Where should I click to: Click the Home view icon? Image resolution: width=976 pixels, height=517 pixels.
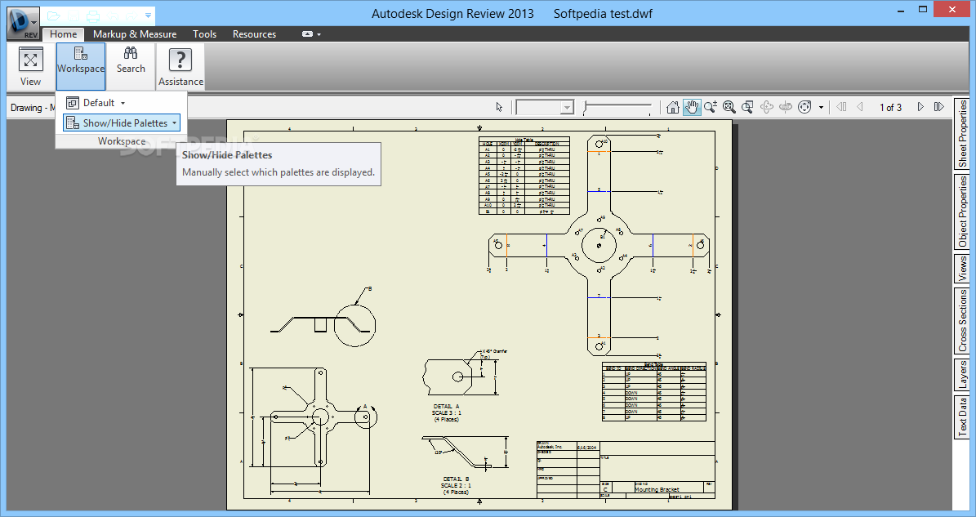(672, 107)
